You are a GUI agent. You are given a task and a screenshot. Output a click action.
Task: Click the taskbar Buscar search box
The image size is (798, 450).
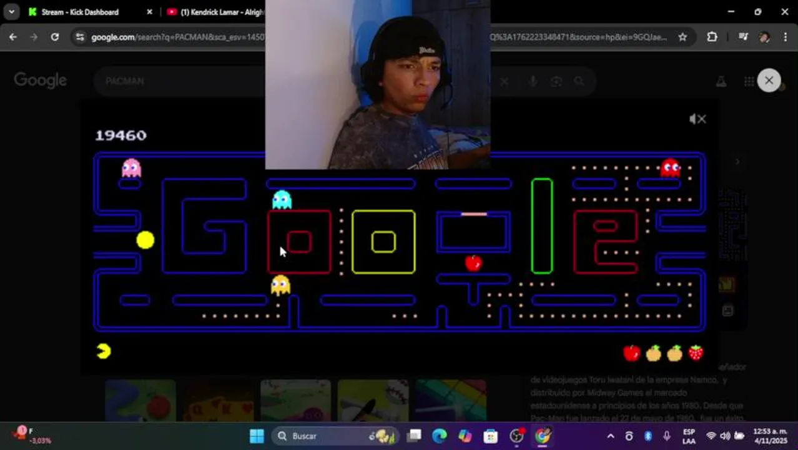337,436
